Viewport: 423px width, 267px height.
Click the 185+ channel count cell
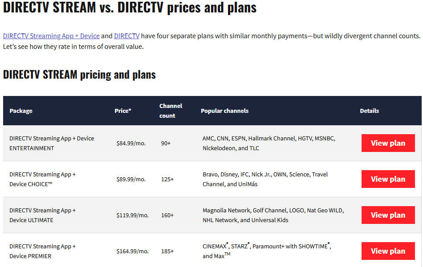(167, 251)
